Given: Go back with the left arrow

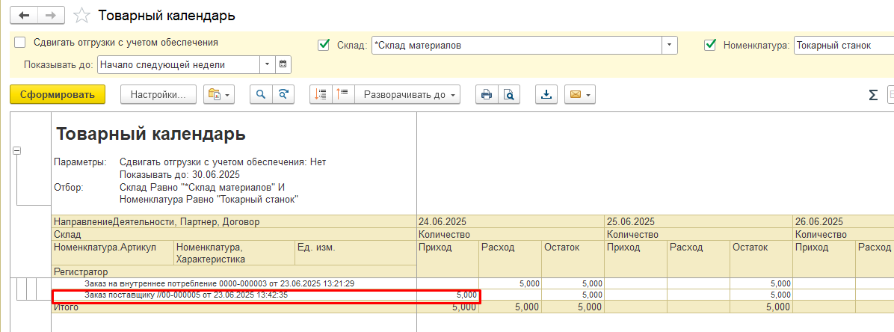Looking at the screenshot, I should 24,16.
